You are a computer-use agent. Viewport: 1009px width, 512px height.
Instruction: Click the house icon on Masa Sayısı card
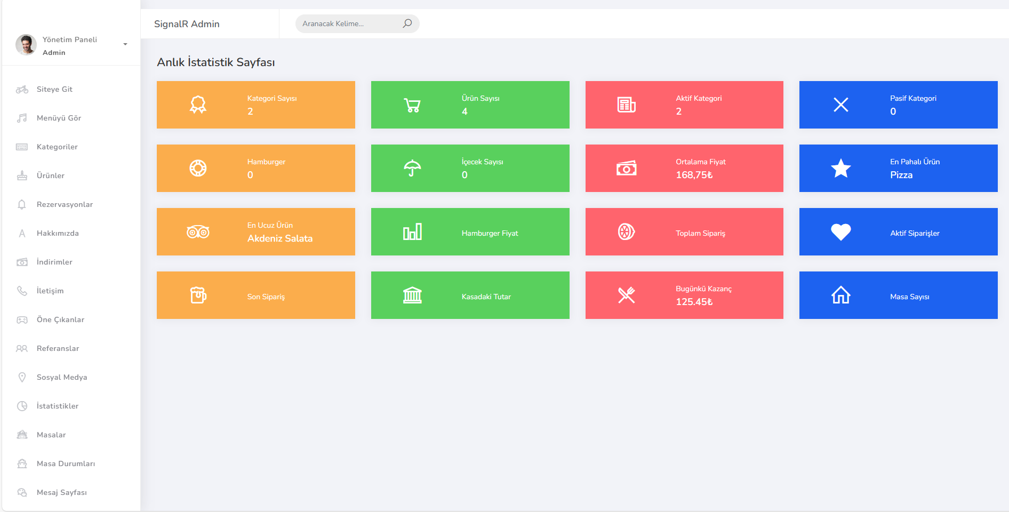point(840,295)
